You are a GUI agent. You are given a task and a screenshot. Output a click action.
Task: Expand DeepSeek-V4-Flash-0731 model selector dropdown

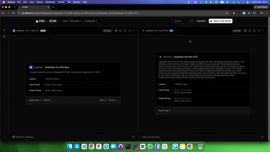click(160, 31)
